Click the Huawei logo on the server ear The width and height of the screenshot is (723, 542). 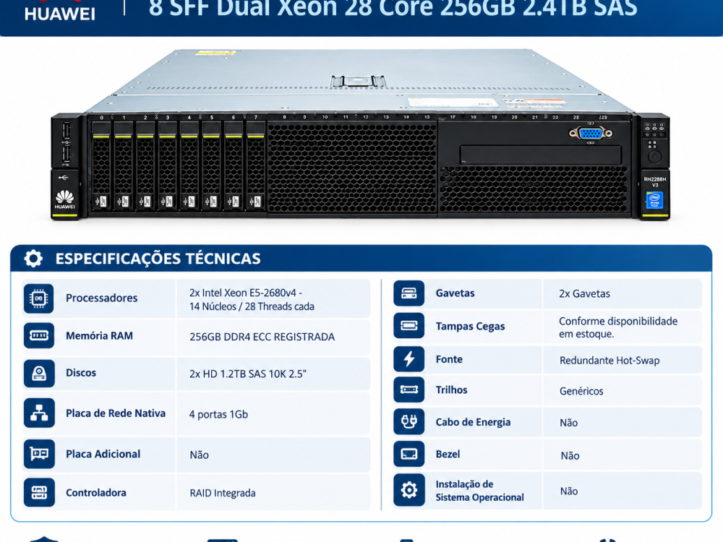[64, 199]
